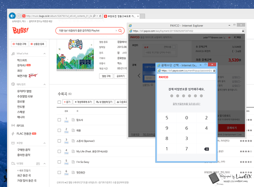
Task: Clear the Bugs search box text
Action: pyautogui.click(x=116, y=30)
